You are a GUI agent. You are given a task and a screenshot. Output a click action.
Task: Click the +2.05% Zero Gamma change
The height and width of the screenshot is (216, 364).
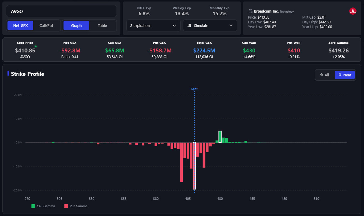click(x=339, y=57)
